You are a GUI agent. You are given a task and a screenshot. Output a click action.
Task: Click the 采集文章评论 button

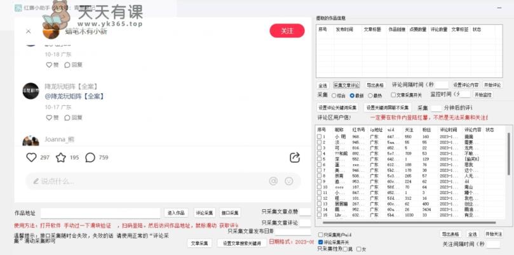(x=346, y=86)
